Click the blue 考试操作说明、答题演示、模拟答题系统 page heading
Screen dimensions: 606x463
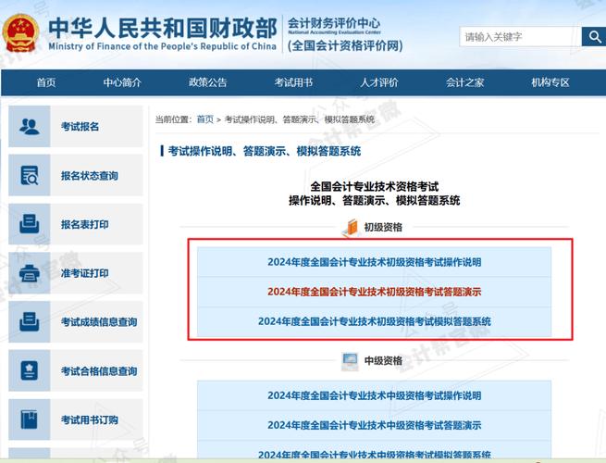click(265, 151)
